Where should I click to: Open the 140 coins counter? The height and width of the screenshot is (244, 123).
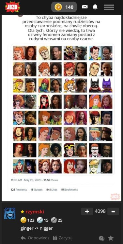[x=64, y=7]
